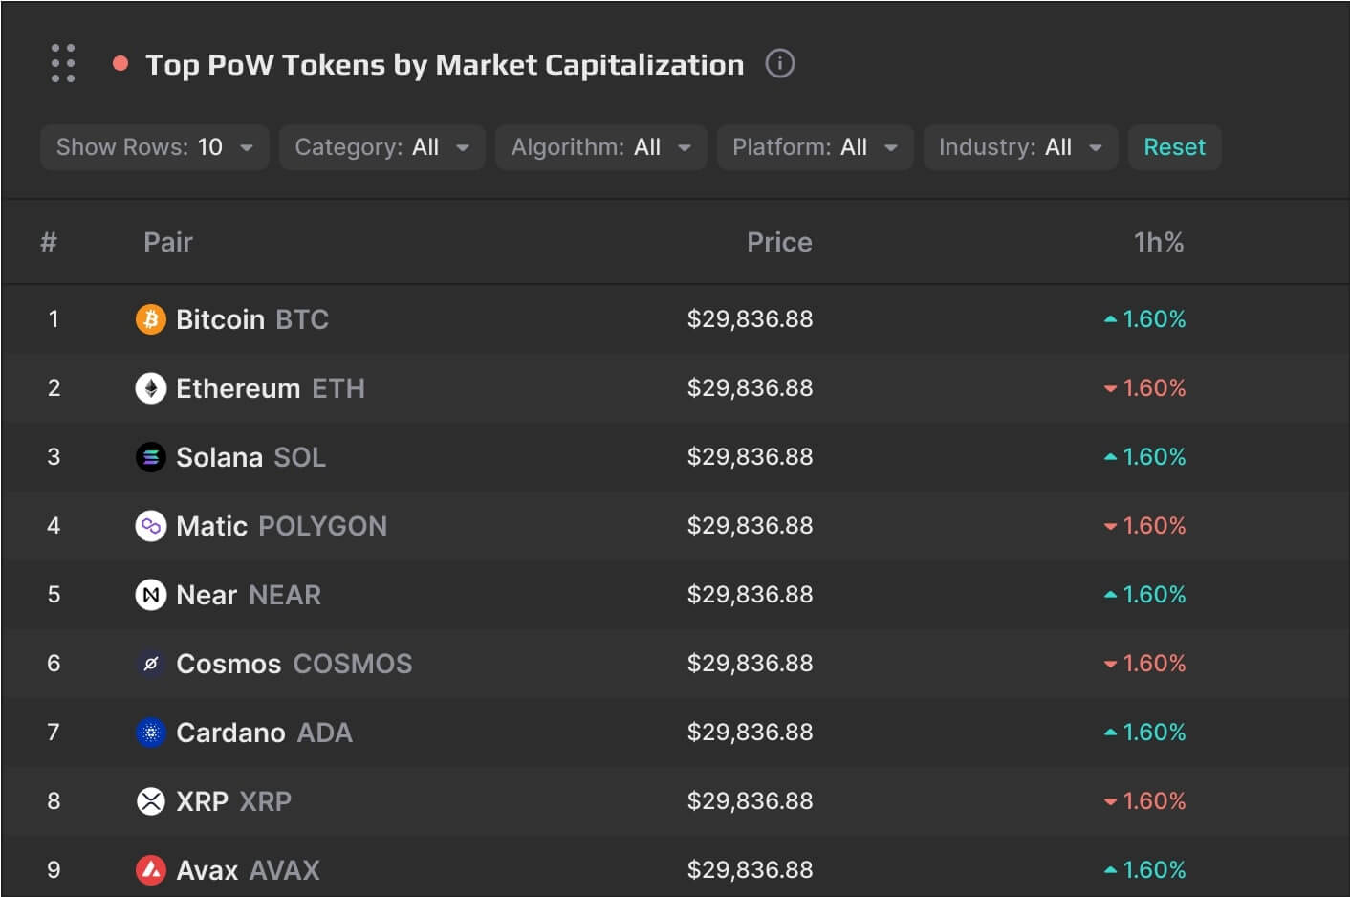Screen dimensions: 1350x897
Task: Sort by the 1h% column header
Action: pyautogui.click(x=1158, y=242)
